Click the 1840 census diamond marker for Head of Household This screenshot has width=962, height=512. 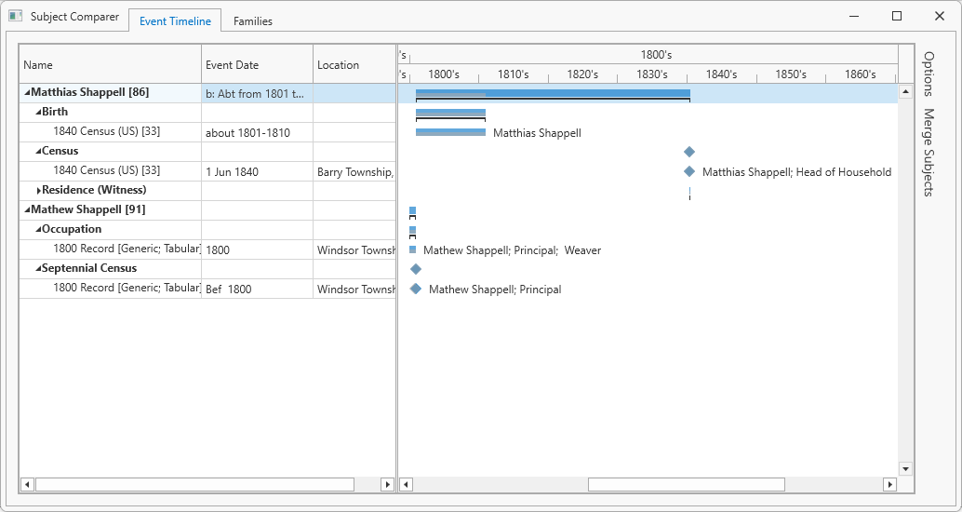(x=689, y=171)
